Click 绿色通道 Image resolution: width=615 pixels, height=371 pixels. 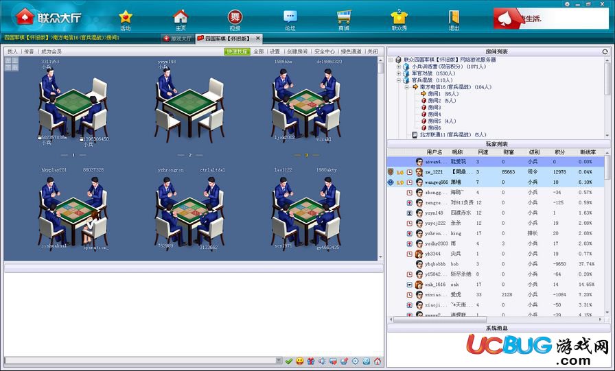tap(351, 51)
